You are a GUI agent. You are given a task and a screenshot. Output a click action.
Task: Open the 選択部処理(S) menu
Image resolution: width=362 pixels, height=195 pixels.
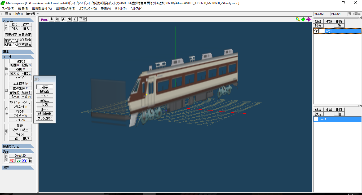(x=65, y=9)
